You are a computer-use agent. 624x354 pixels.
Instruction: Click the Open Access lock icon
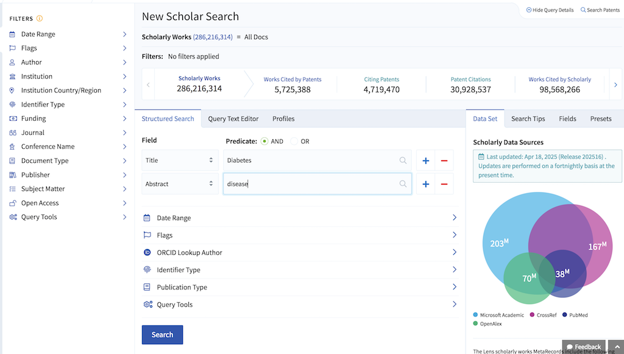12,203
